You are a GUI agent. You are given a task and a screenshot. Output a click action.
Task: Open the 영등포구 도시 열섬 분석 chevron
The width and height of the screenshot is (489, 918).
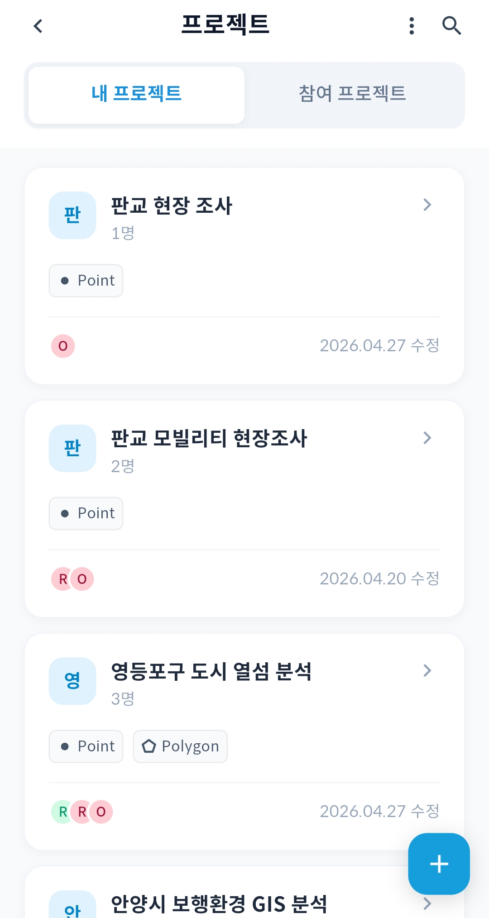(427, 670)
